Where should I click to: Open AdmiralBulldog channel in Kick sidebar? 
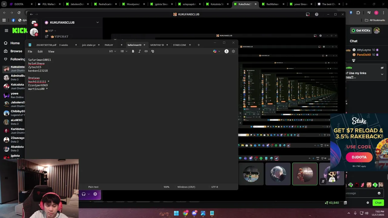point(14,78)
